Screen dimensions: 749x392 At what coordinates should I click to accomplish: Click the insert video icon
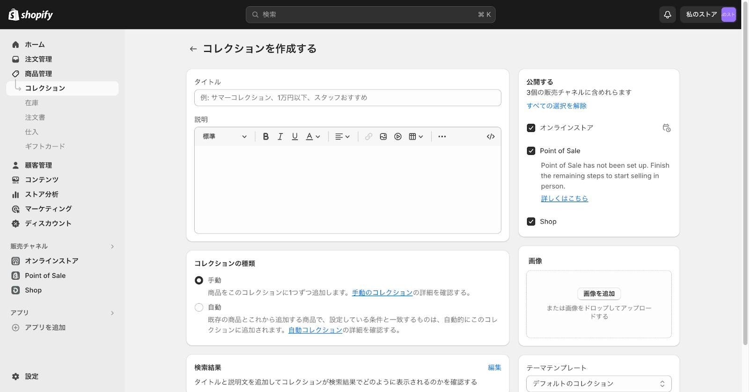[x=398, y=137]
